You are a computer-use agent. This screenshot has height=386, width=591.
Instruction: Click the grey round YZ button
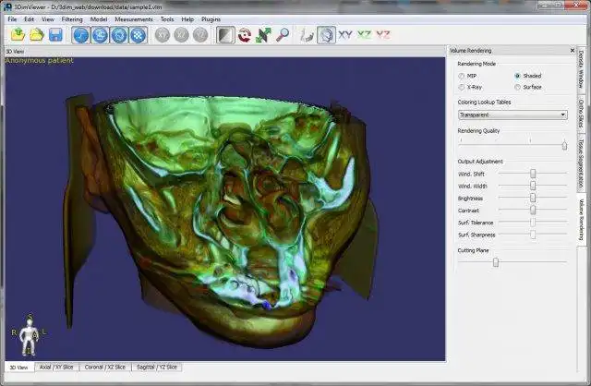pyautogui.click(x=200, y=35)
